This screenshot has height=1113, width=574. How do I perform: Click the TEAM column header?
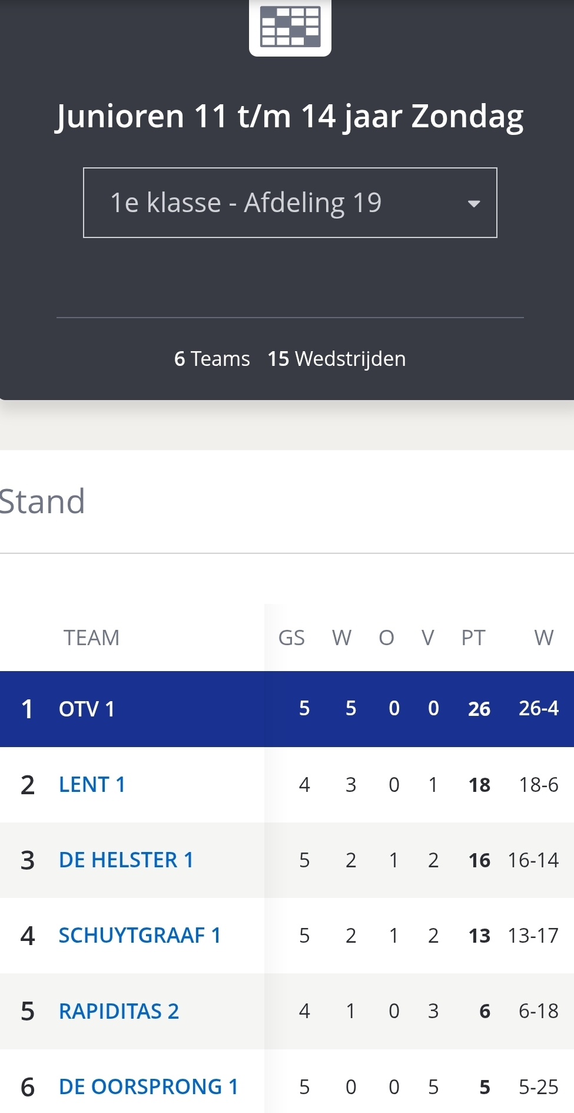(x=91, y=638)
